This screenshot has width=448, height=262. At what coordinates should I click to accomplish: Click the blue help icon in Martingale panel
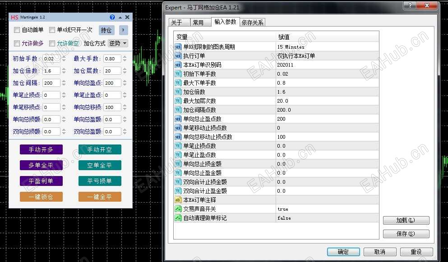click(x=112, y=17)
